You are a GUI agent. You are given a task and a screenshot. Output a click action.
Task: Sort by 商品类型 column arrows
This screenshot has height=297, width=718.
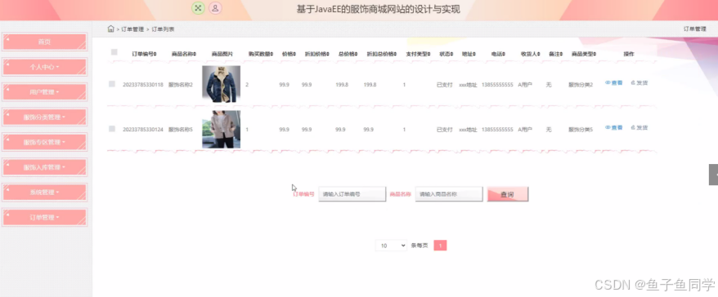tap(595, 54)
